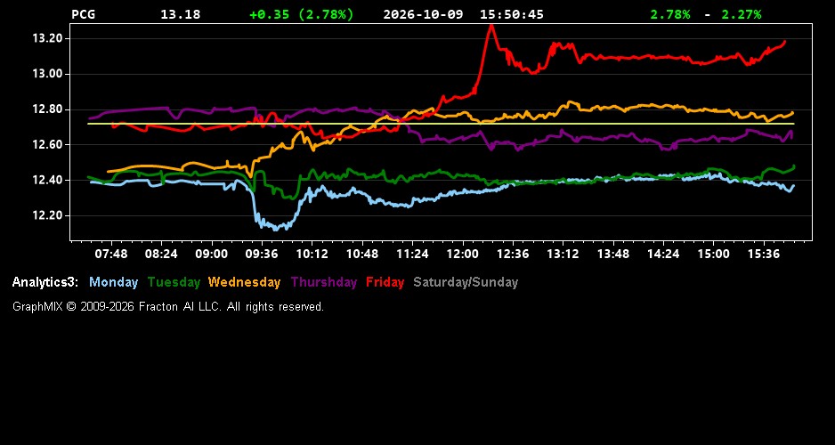Click the 12.60 y-axis label
Screen dimensions: 835x445
click(x=48, y=145)
